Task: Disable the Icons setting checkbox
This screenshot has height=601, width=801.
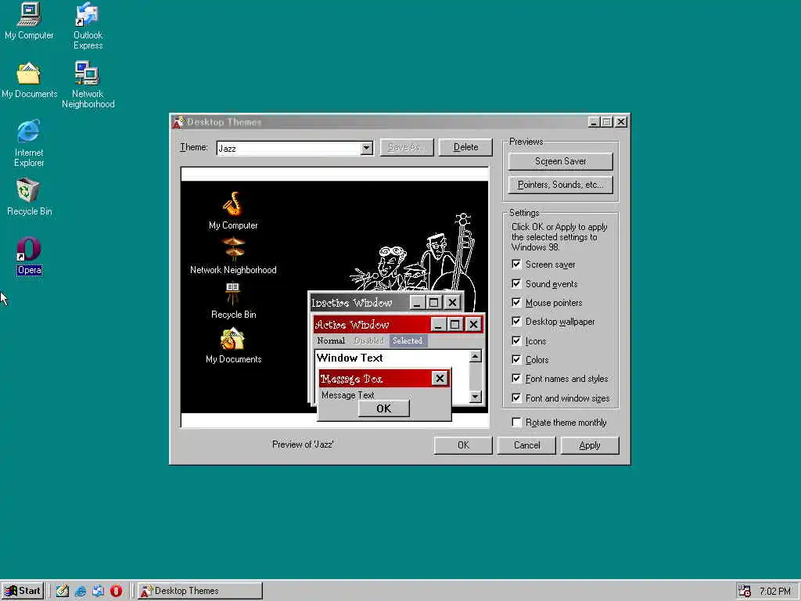Action: point(516,341)
